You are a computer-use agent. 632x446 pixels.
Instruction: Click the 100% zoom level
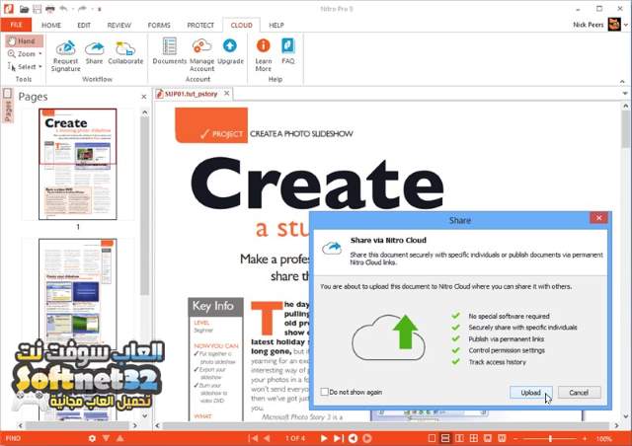(603, 439)
